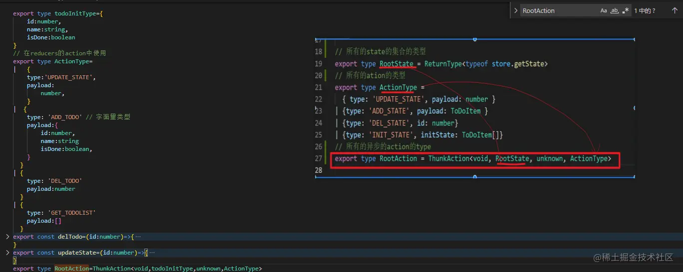This screenshot has height=272, width=683.
Task: Expand the folded delTodo function chevron
Action: click(x=7, y=237)
